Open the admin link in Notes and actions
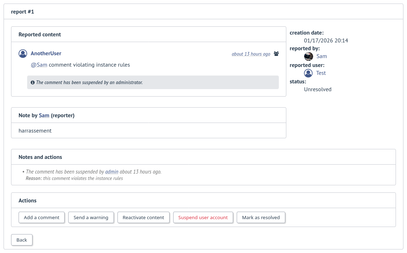 click(x=112, y=171)
